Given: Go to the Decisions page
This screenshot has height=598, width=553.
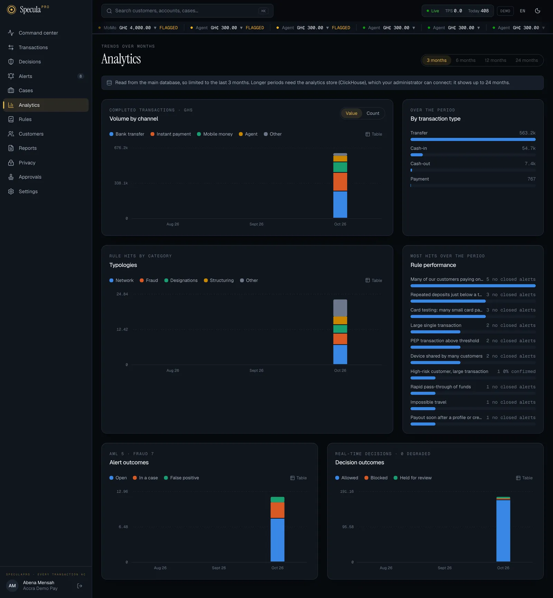Looking at the screenshot, I should coord(46,62).
